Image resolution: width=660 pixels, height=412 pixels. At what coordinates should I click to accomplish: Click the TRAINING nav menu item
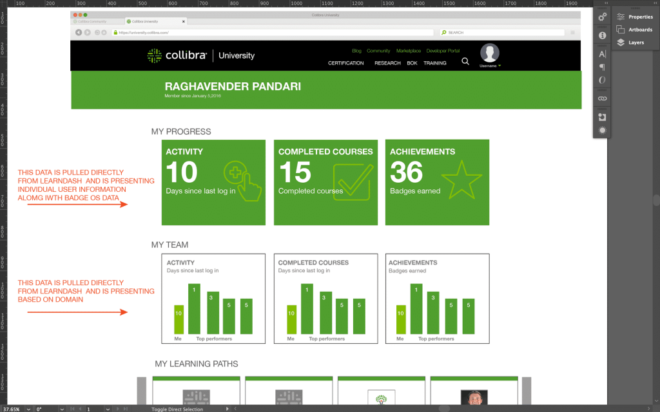[x=435, y=63]
